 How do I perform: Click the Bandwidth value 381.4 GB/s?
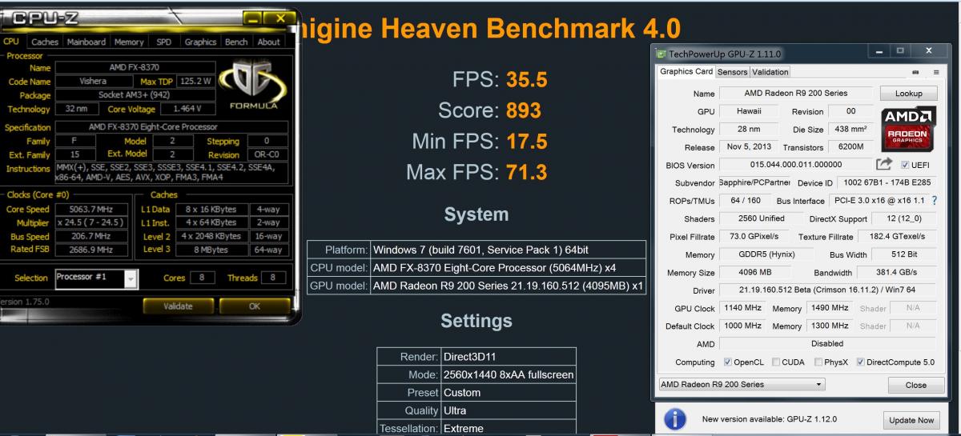pos(898,273)
